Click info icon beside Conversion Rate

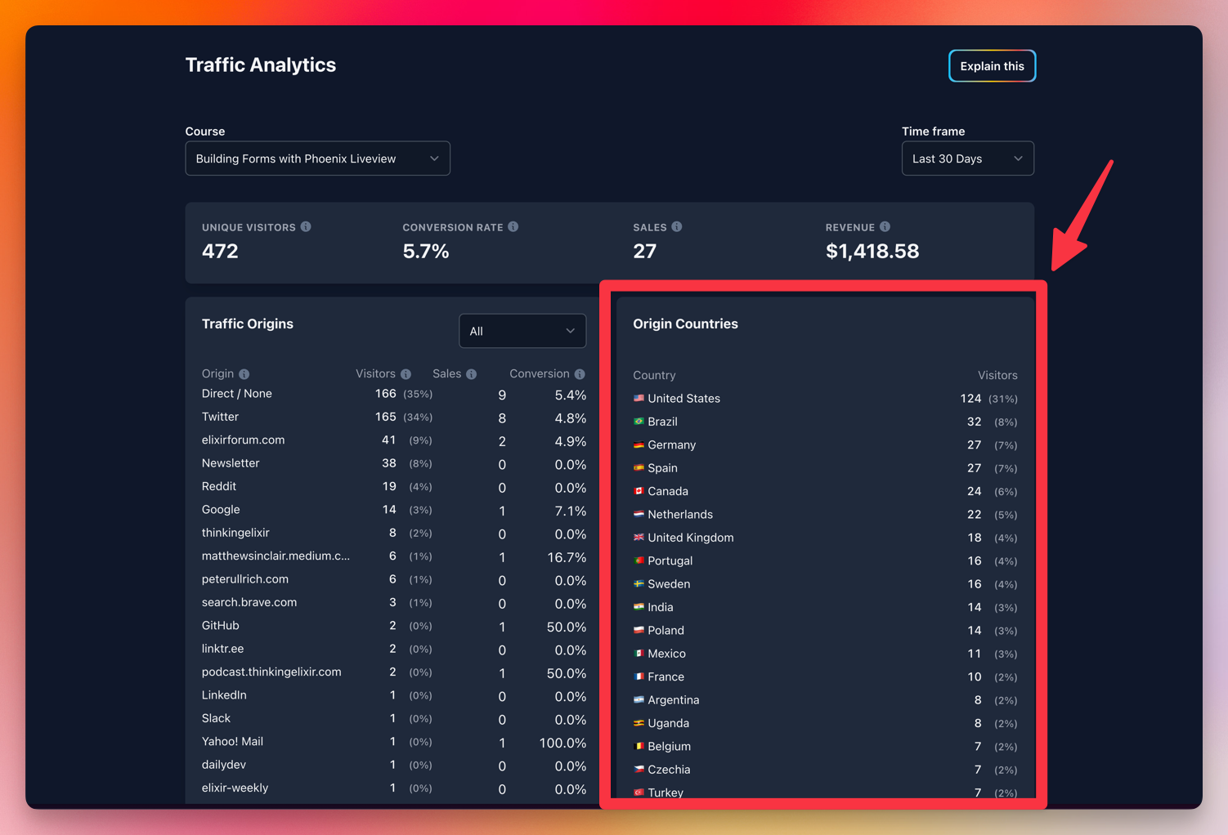tap(513, 227)
